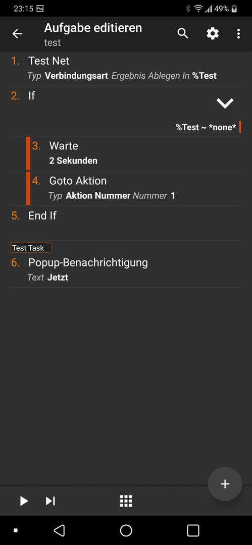Step through task with step button
The height and width of the screenshot is (545, 252).
pos(51,501)
